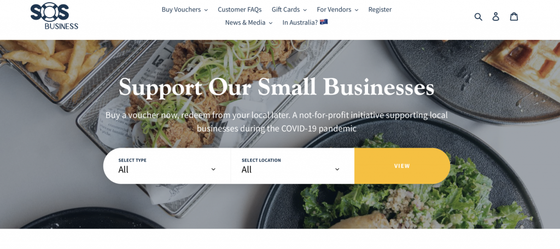560x249 pixels.
Task: Click the Select Type chevron arrow
Action: [213, 169]
